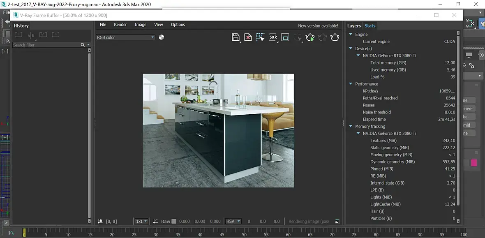Toggle the pixel info lock icon
Image resolution: width=485 pixels, height=238 pixels.
point(100,221)
